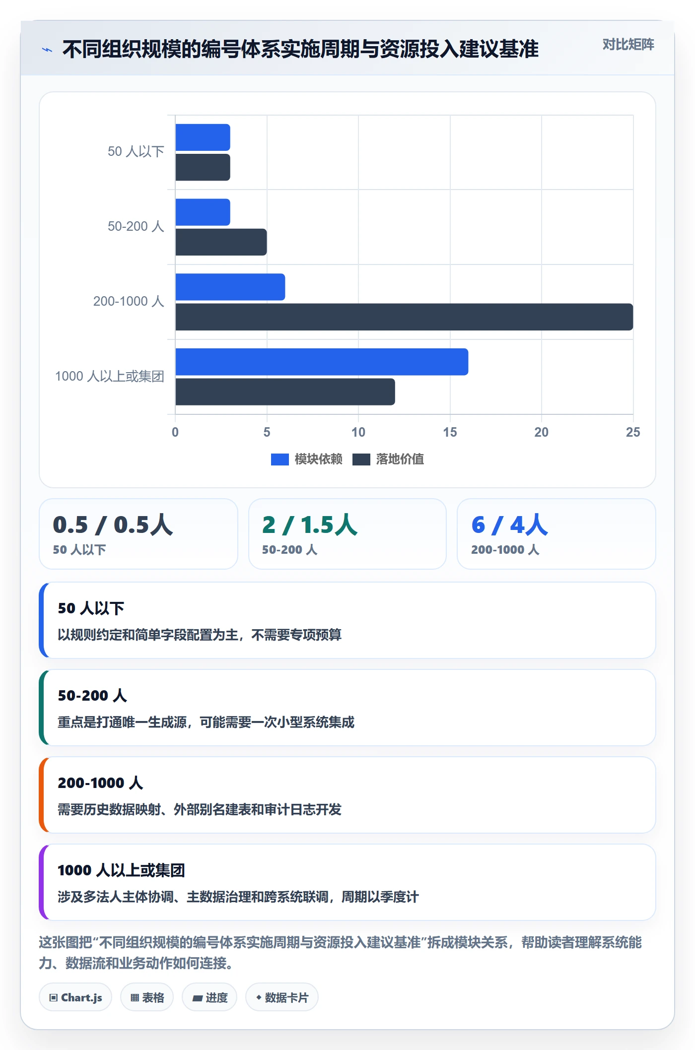This screenshot has height=1050, width=695.
Task: Click the 200-1000 人 axis label
Action: tap(129, 301)
